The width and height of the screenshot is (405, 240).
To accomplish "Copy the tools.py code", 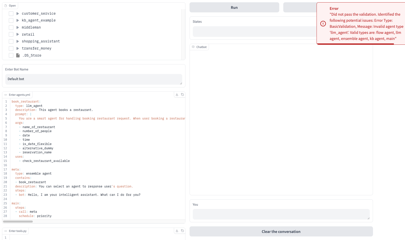I will [182, 231].
